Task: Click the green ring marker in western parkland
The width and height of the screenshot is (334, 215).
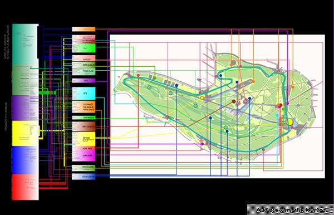Action: (x=149, y=87)
